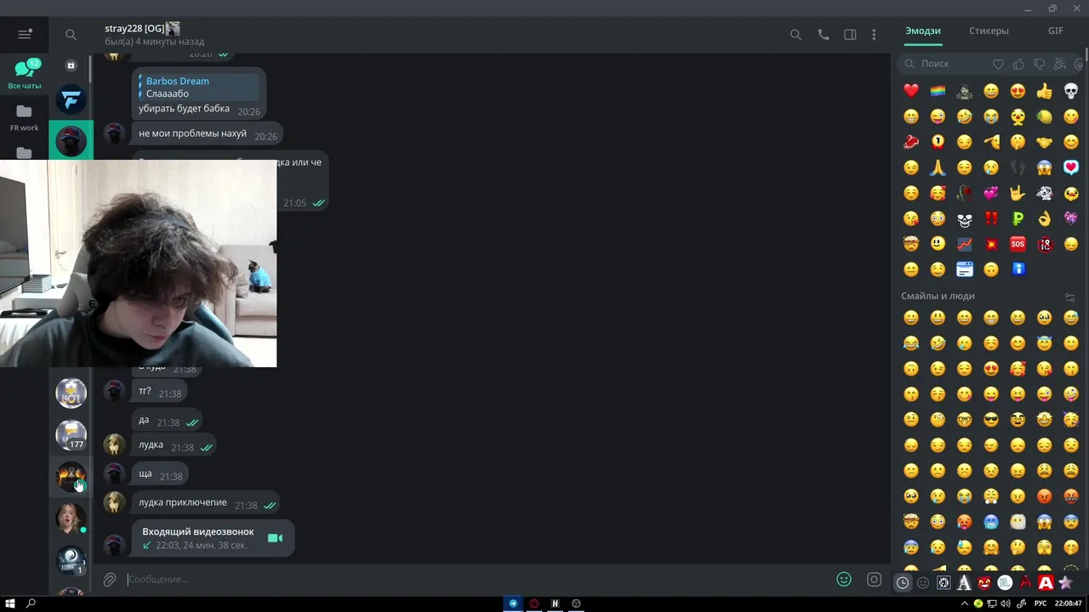Insert the blue information sign emoji
The width and height of the screenshot is (1089, 612).
1018,269
